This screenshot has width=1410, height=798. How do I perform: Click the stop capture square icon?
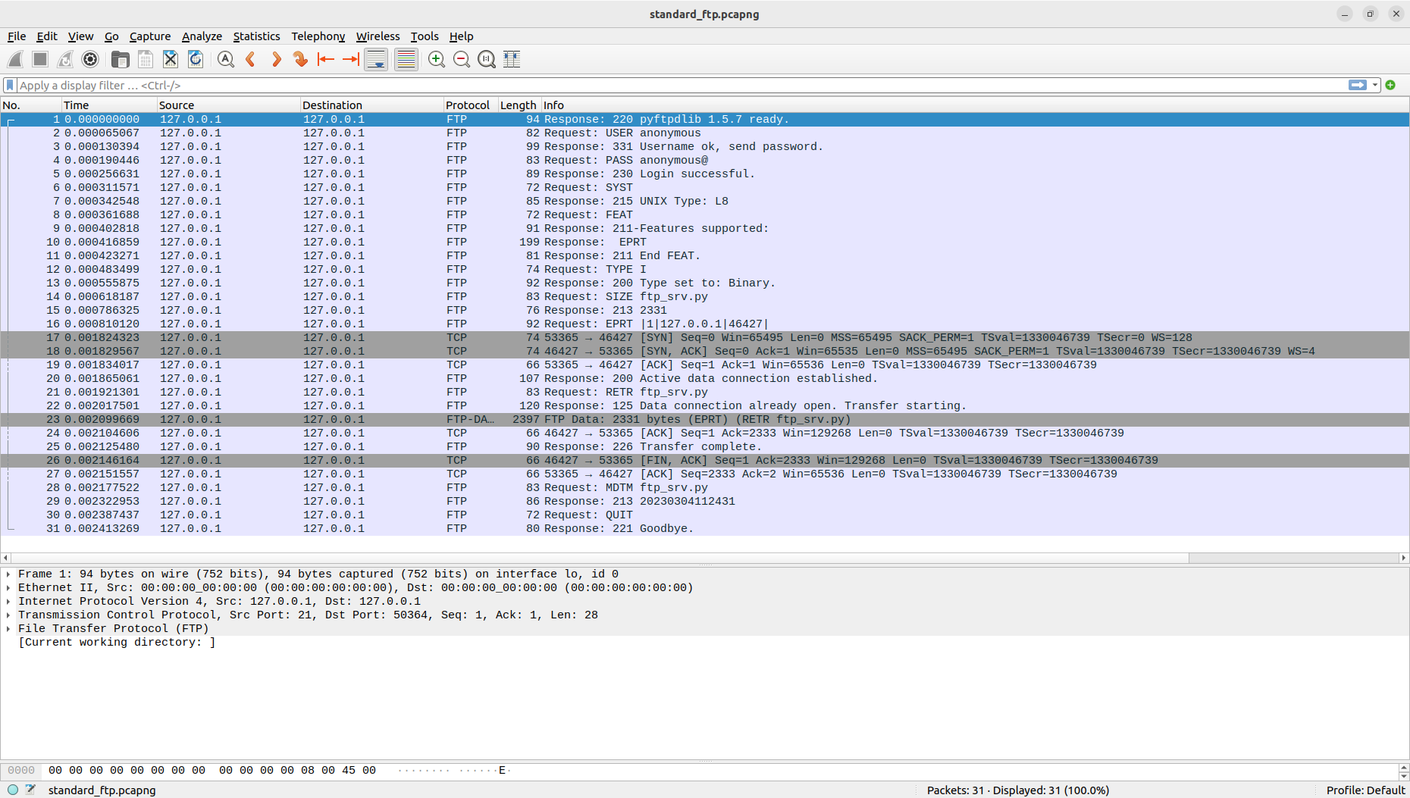pos(40,59)
